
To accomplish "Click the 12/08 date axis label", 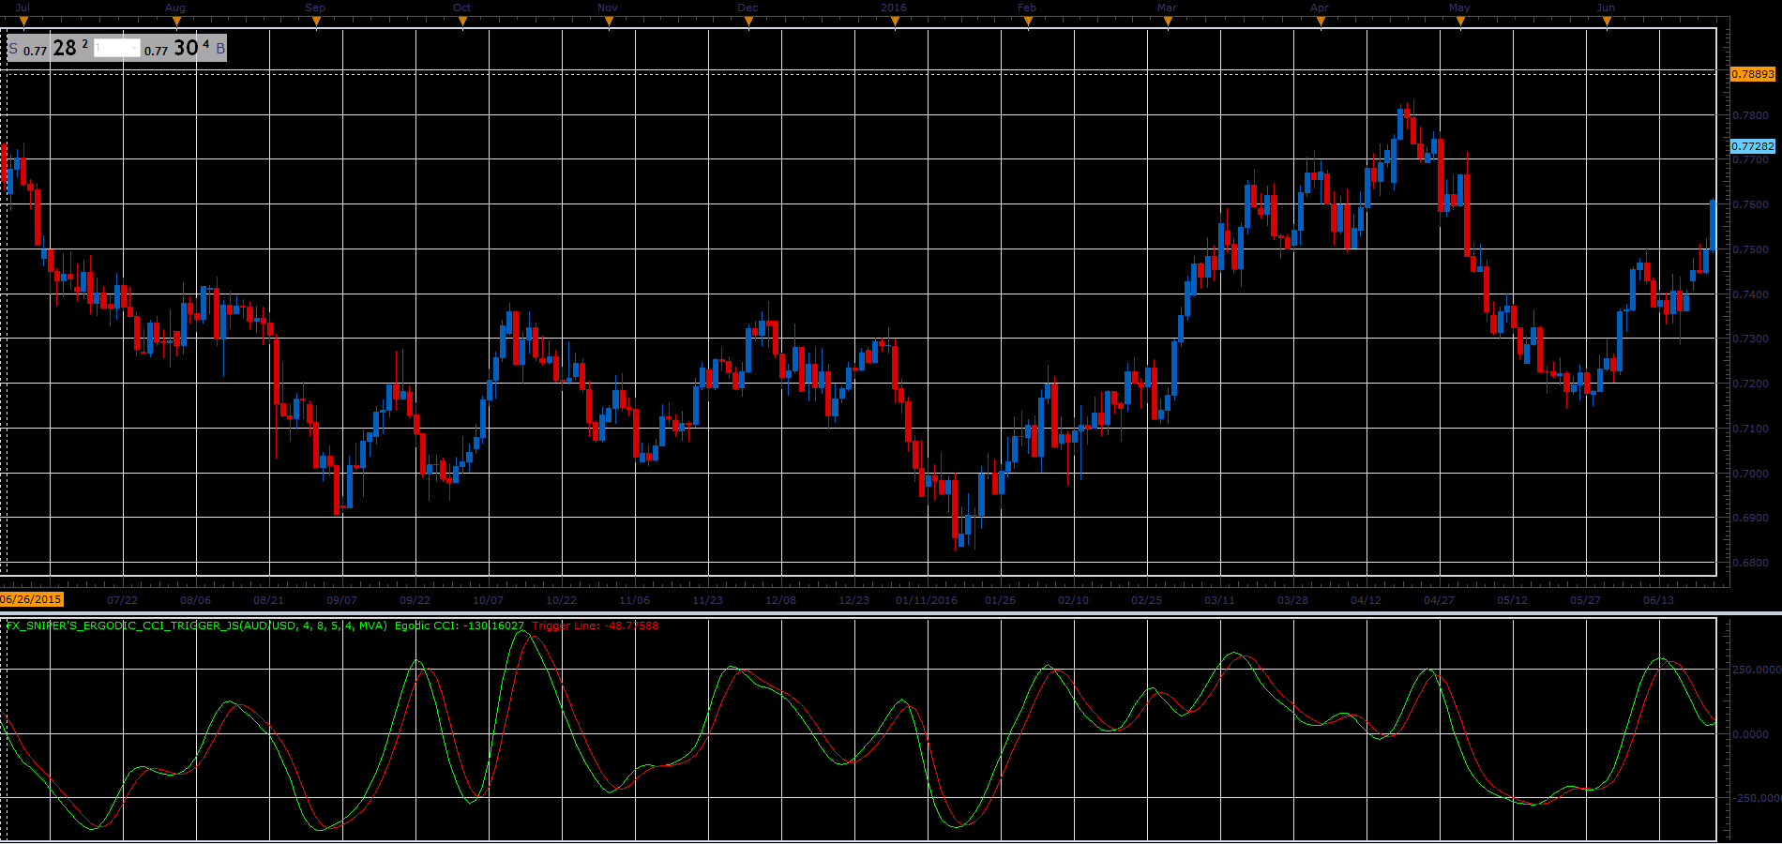I will pos(780,600).
